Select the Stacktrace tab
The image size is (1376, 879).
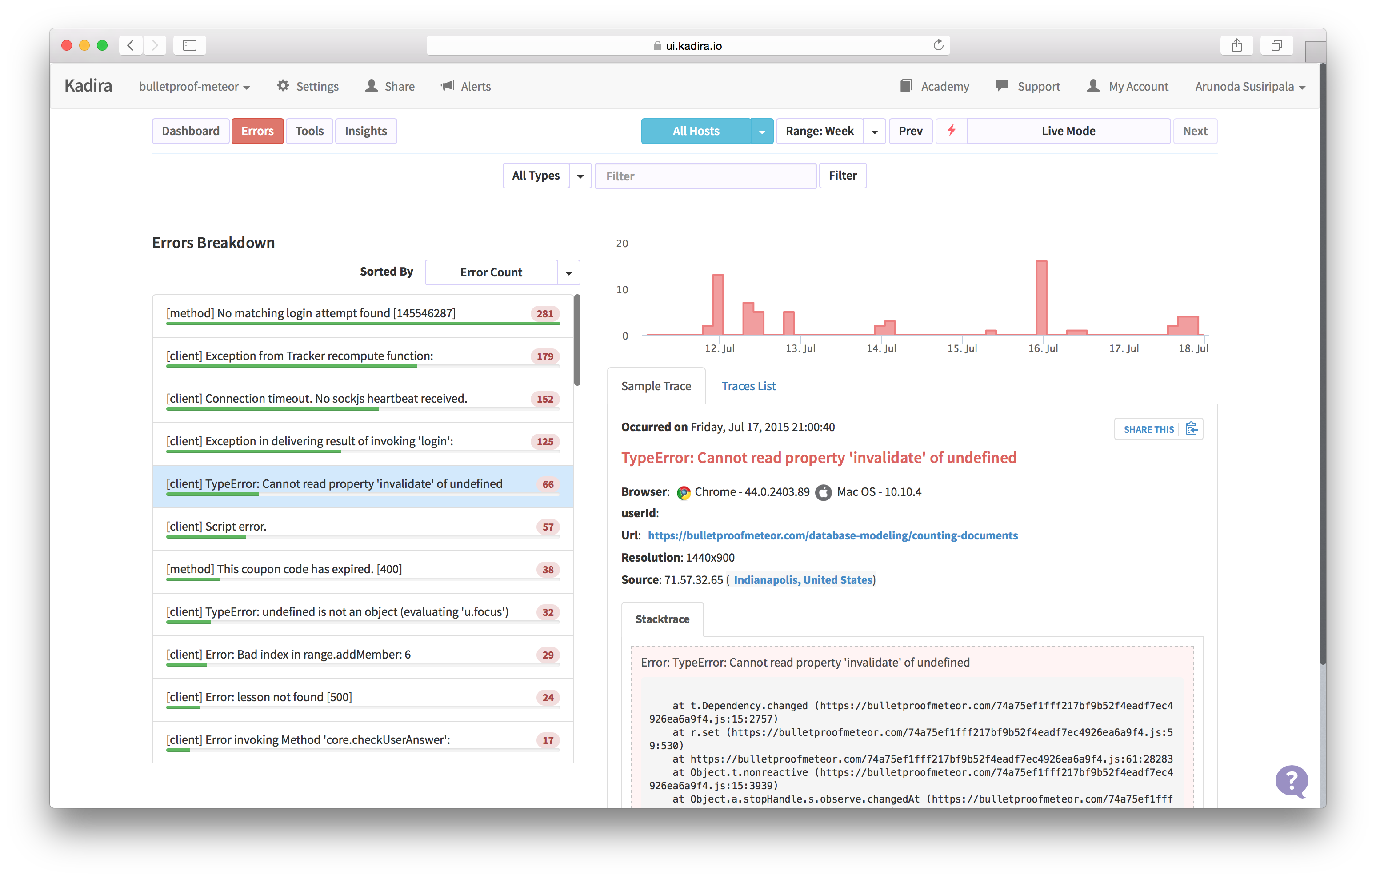point(662,619)
